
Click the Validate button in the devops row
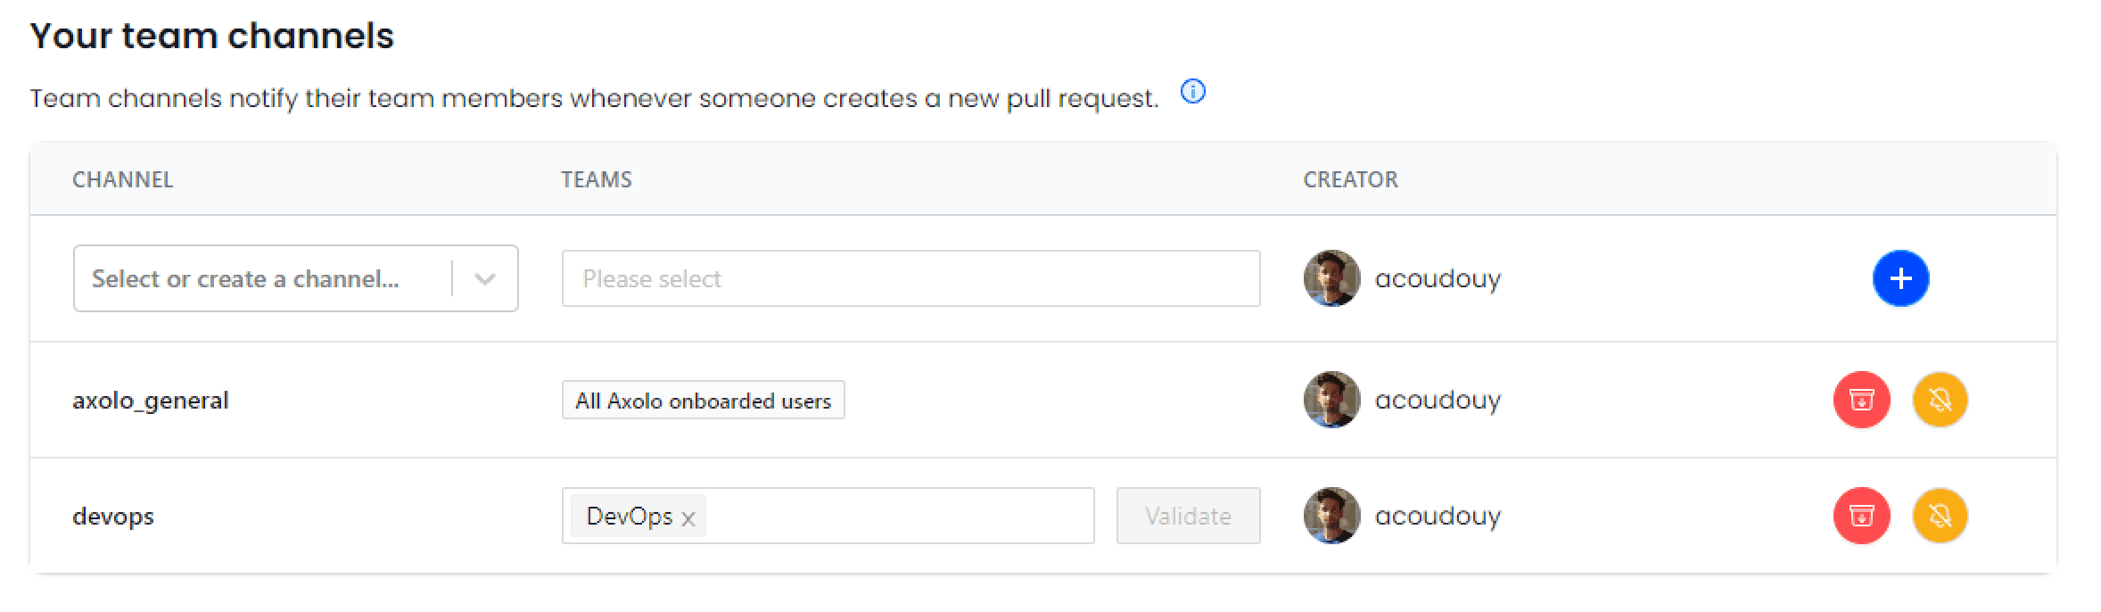(1187, 516)
